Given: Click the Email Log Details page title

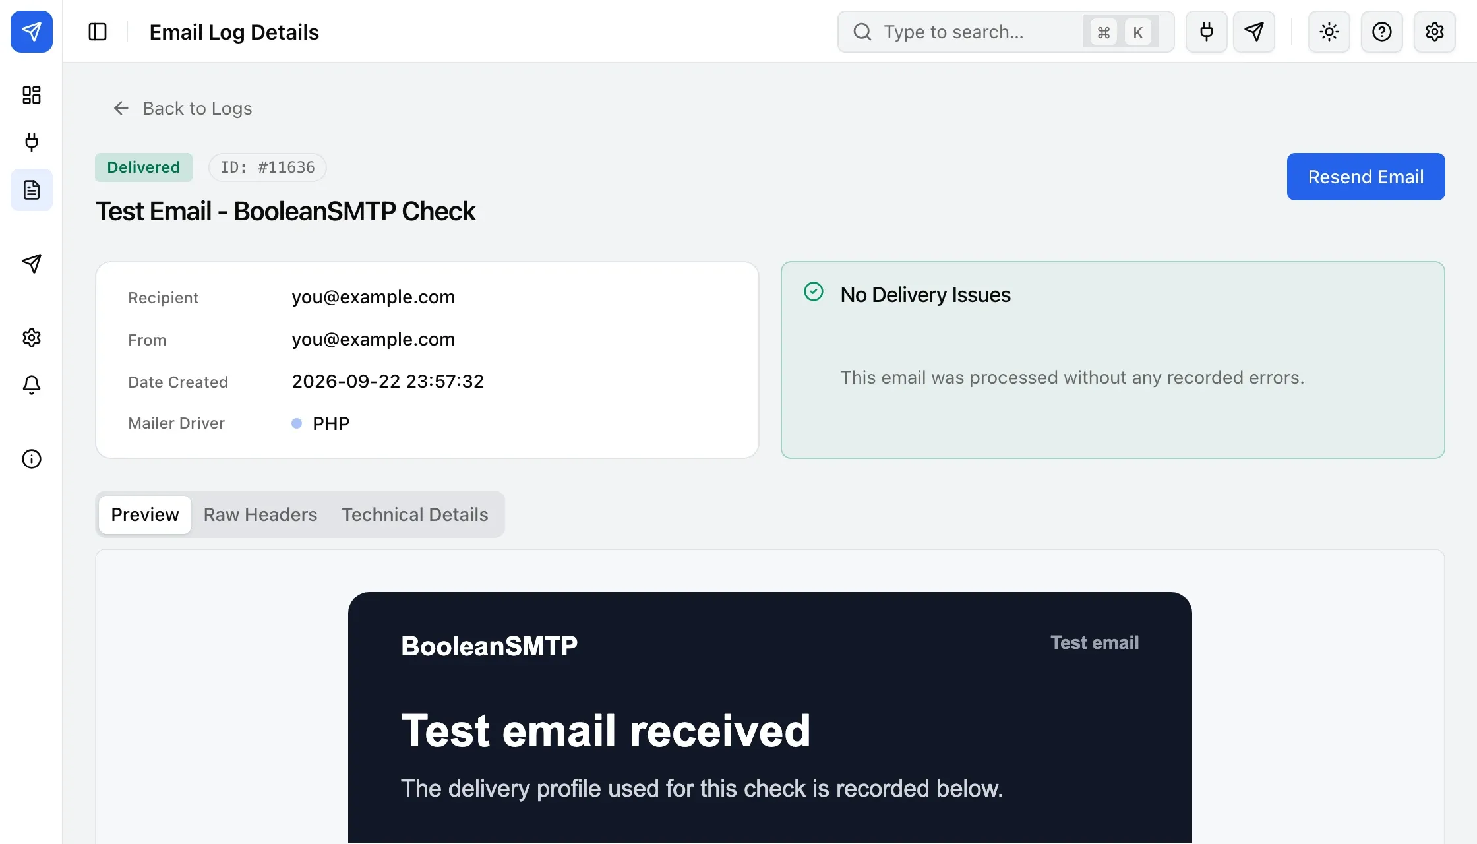Looking at the screenshot, I should click(x=234, y=32).
